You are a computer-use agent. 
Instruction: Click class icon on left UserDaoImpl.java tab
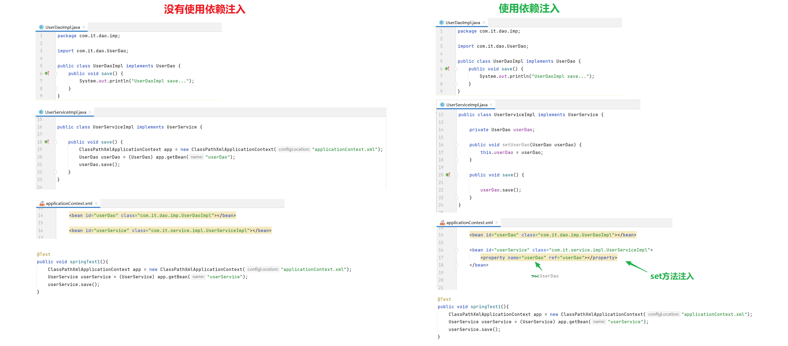(41, 27)
